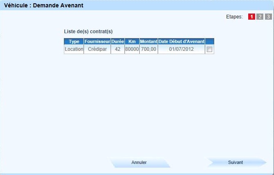This screenshot has width=274, height=175.
Task: Jump to step 3 in Etapes
Action: click(x=268, y=17)
